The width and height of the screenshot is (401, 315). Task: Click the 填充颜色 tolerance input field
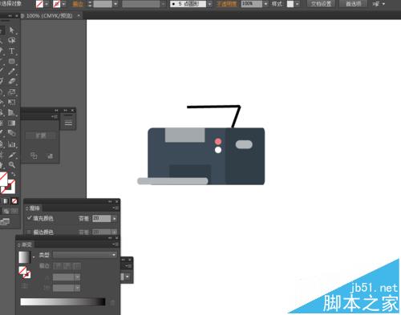[102, 219]
